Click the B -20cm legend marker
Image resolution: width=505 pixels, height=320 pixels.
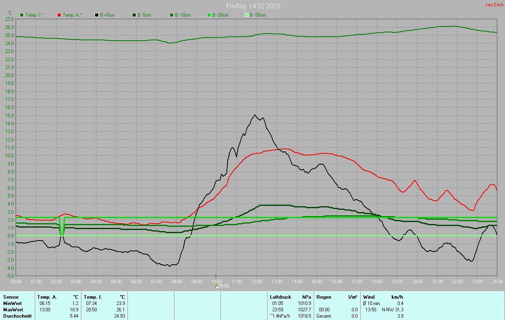(x=209, y=15)
